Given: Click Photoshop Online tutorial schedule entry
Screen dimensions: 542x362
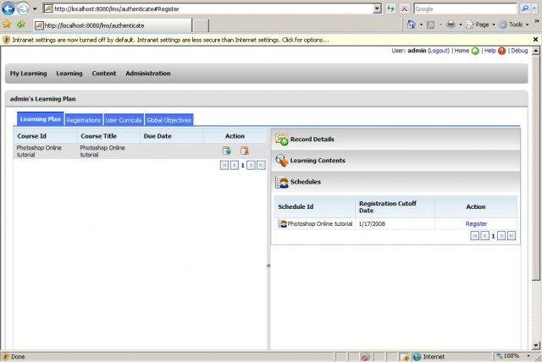Looking at the screenshot, I should [x=315, y=224].
